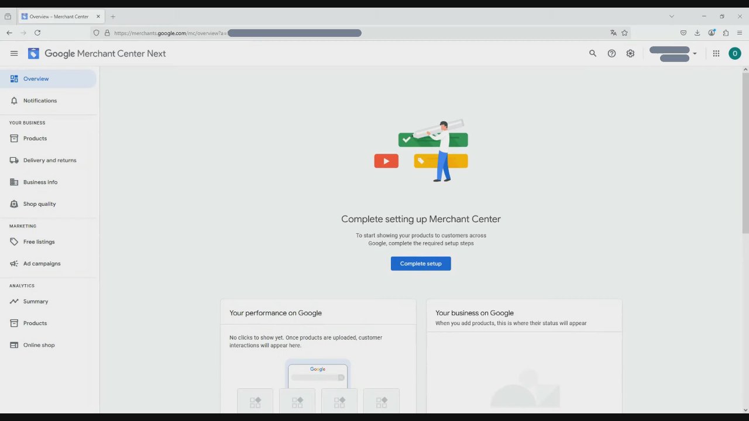
Task: Click the browser forward arrow
Action: 23,33
